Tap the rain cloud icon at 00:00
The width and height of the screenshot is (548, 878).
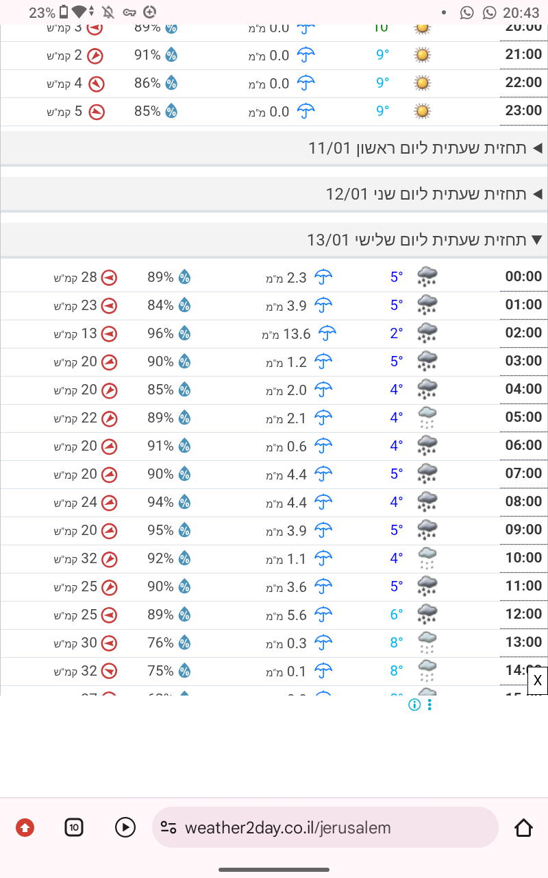pyautogui.click(x=427, y=277)
